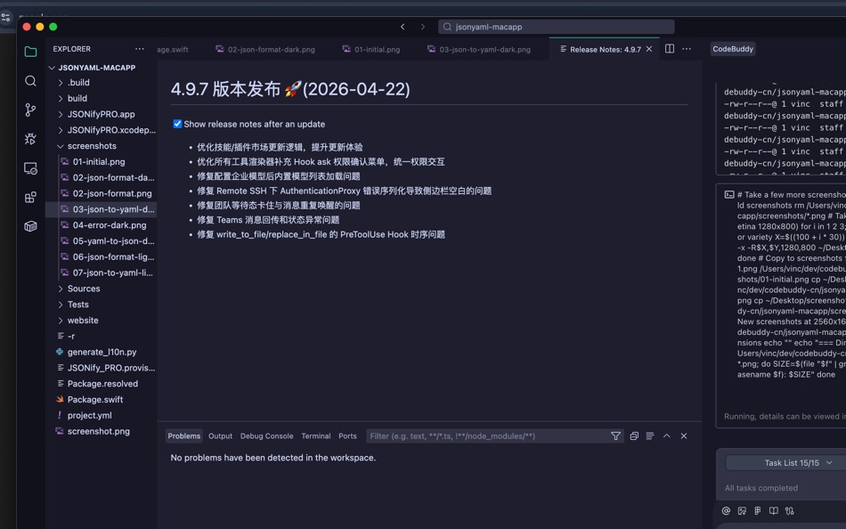The height and width of the screenshot is (529, 846).
Task: Open the Remote Explorer view
Action: click(x=31, y=168)
